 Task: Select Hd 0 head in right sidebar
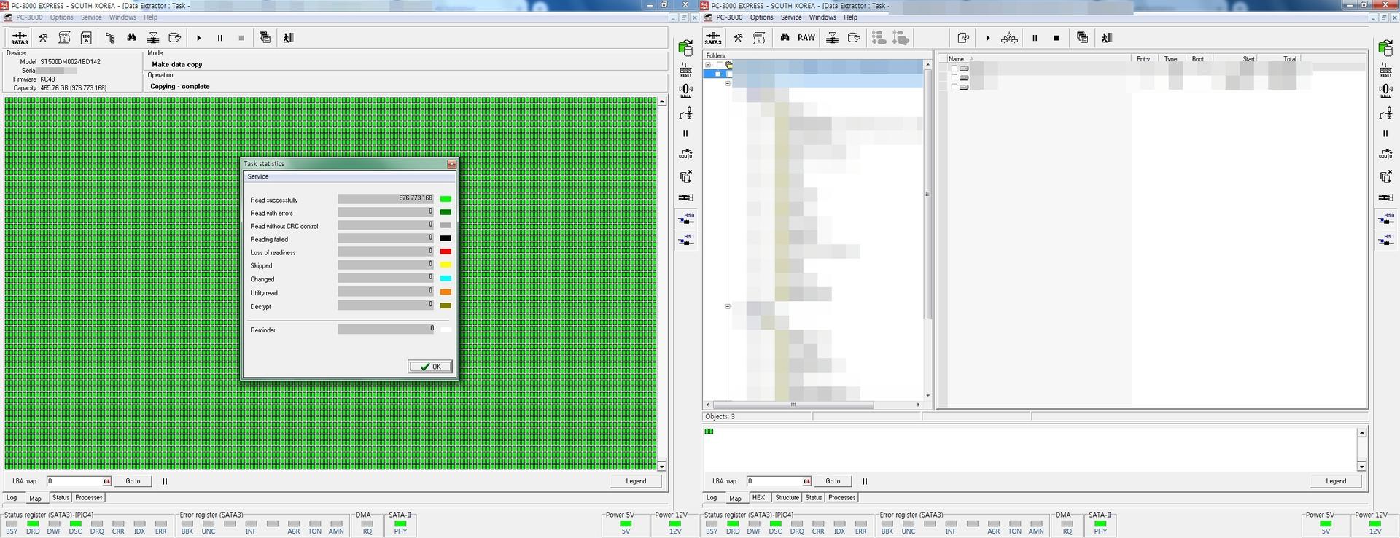point(1386,219)
